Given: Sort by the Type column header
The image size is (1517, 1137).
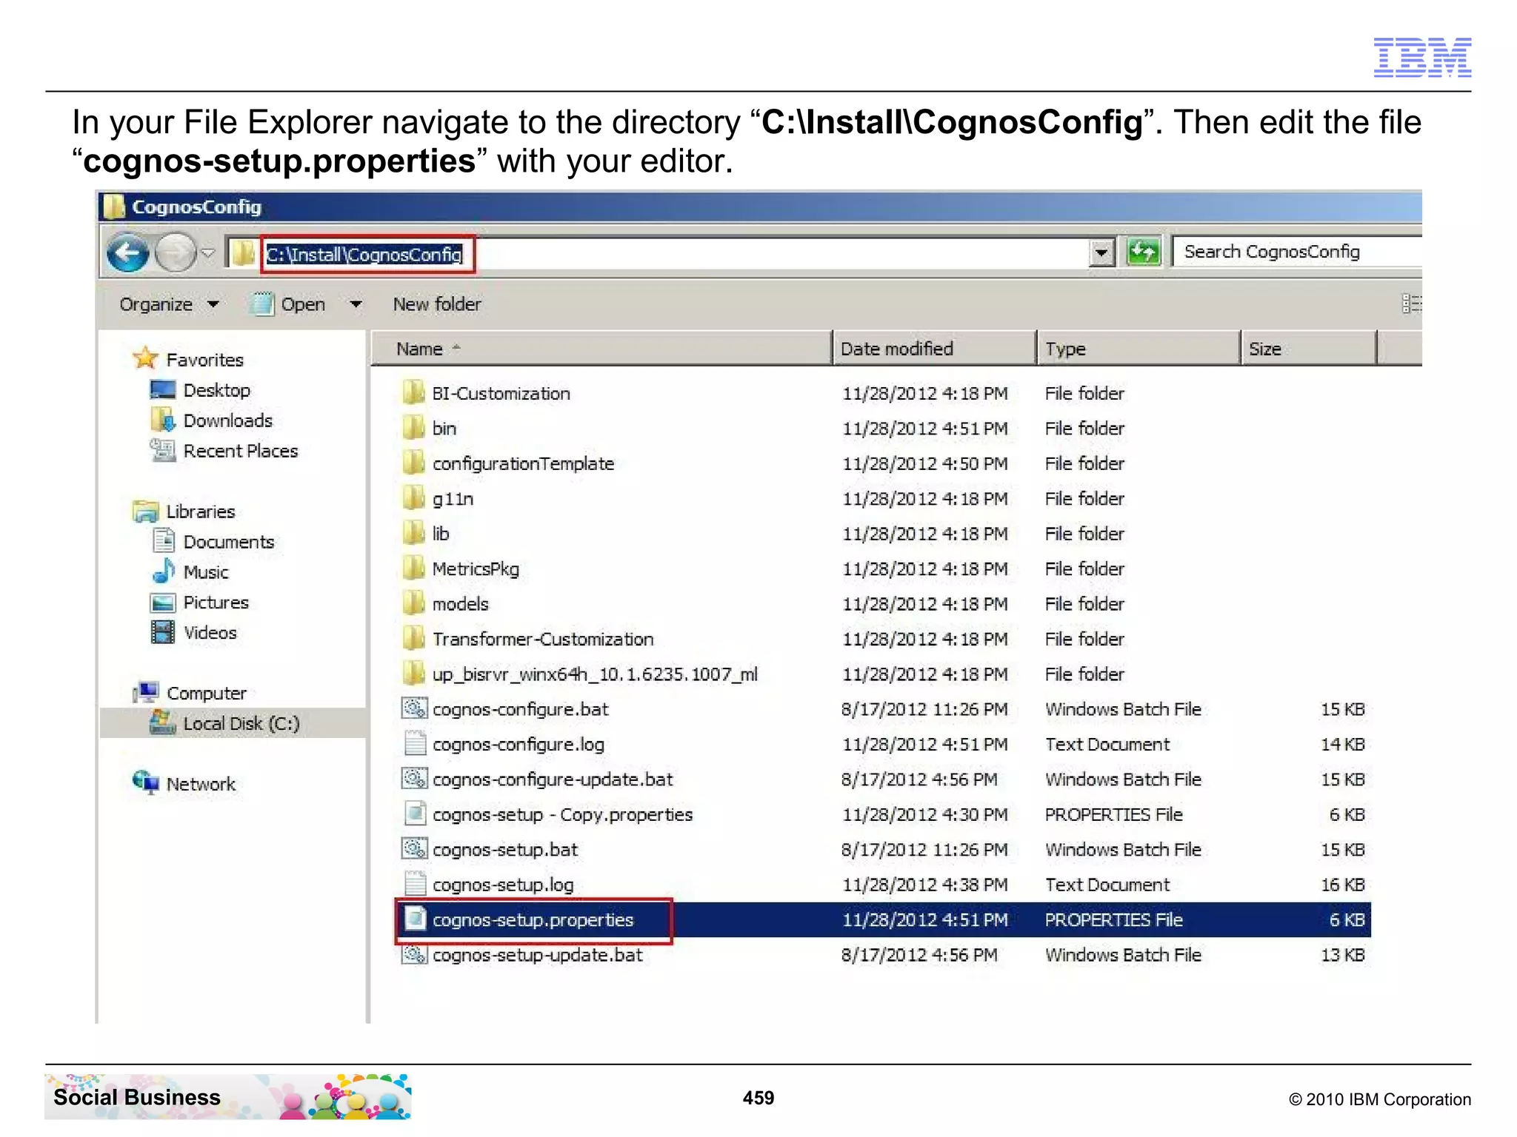Looking at the screenshot, I should (1138, 349).
